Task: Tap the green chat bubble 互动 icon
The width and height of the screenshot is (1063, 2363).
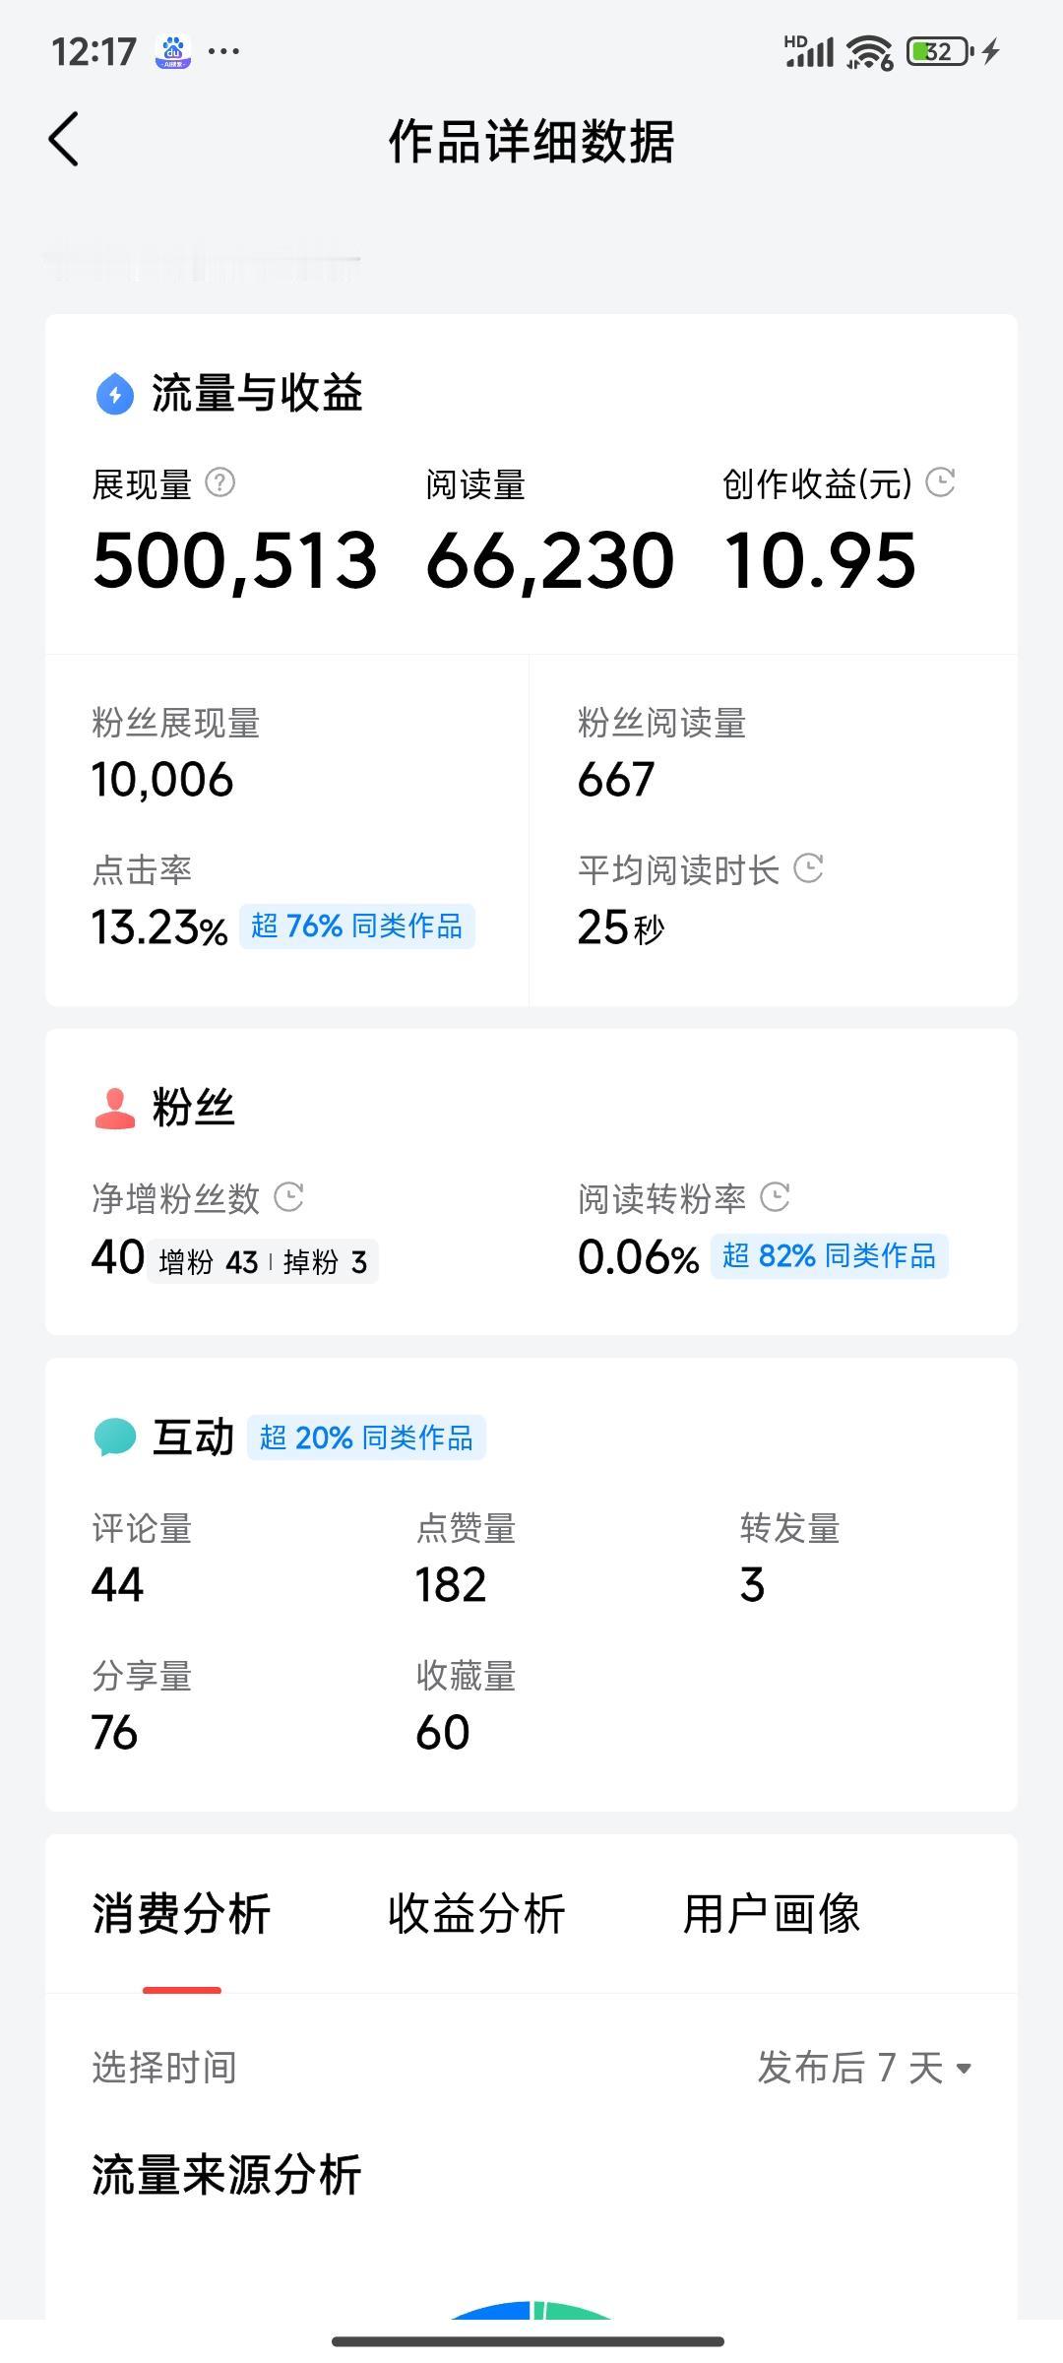Action: pos(115,1437)
